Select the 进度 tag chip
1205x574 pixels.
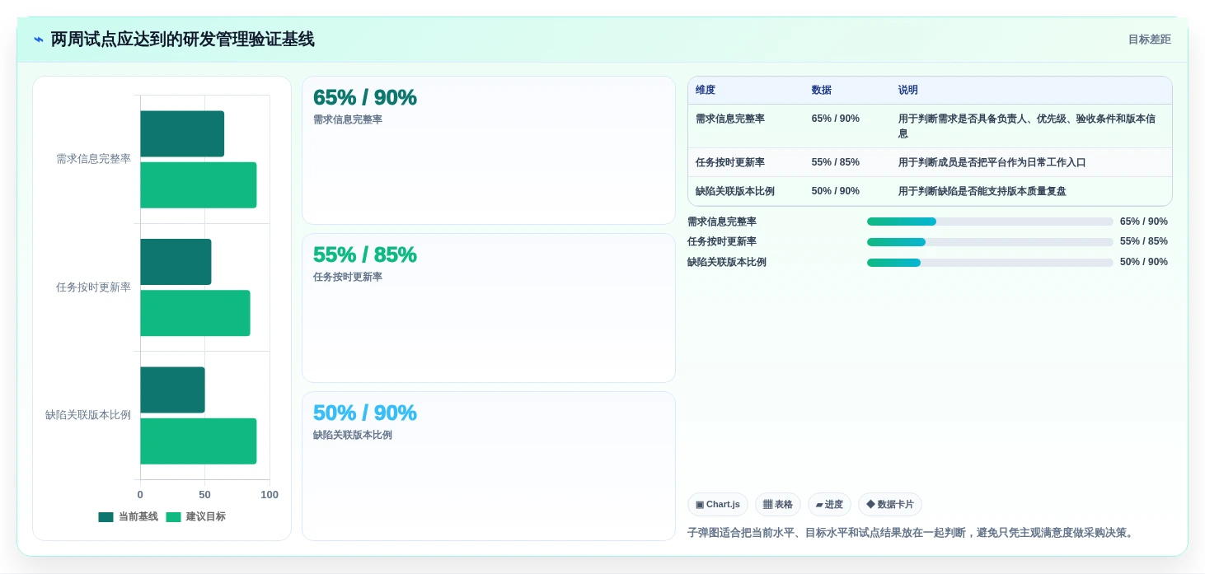(x=829, y=505)
